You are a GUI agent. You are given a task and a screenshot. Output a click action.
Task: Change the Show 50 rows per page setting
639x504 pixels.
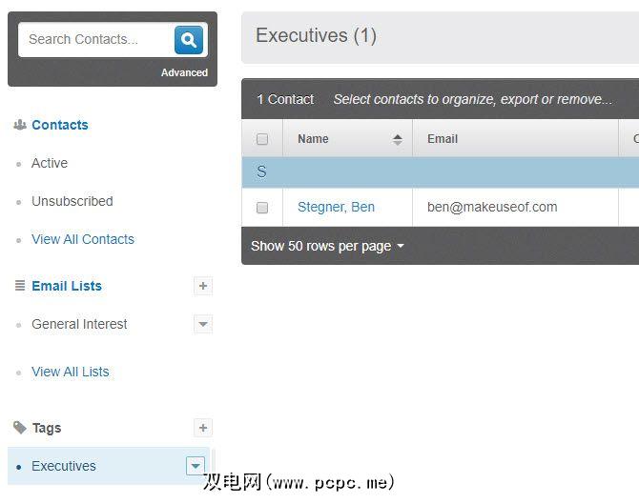point(327,246)
